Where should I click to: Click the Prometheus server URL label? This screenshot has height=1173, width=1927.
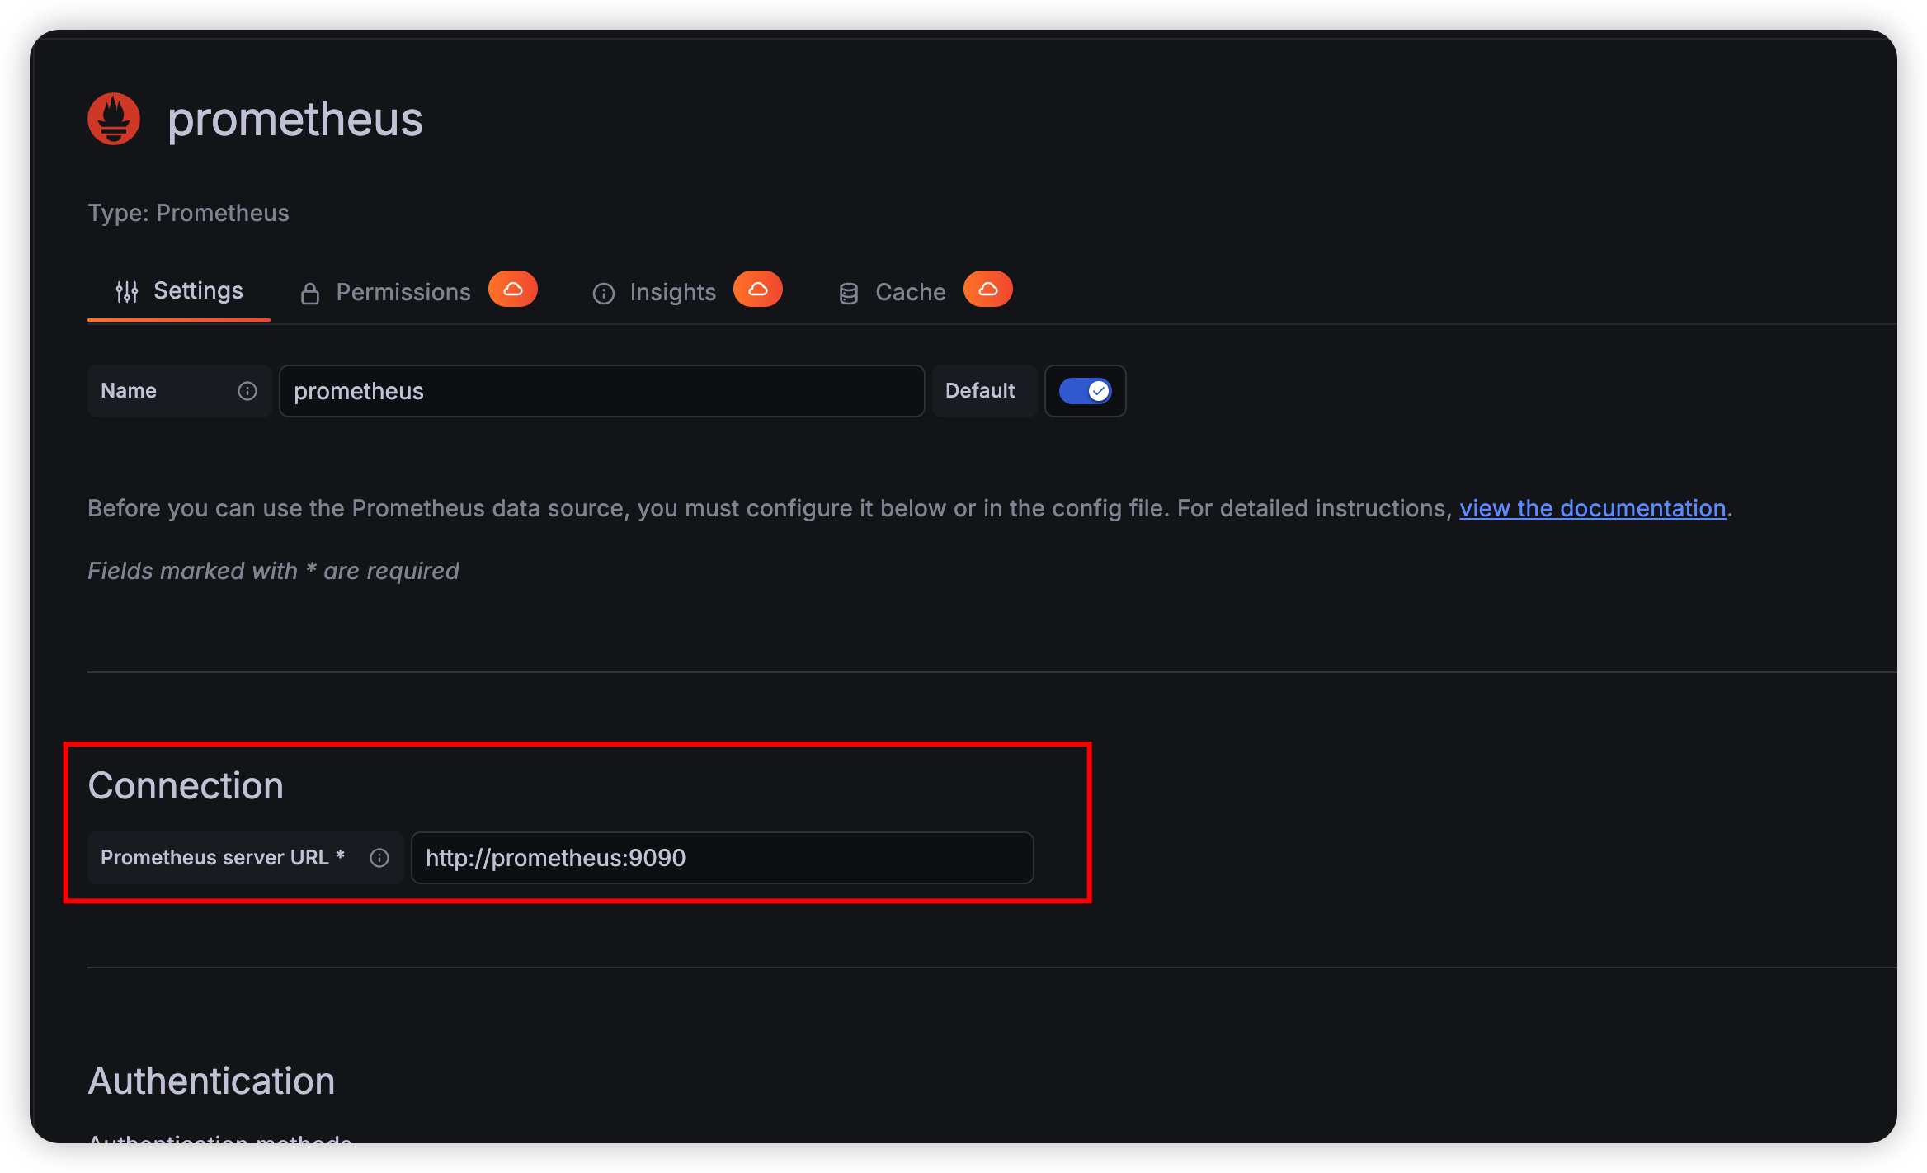click(223, 858)
